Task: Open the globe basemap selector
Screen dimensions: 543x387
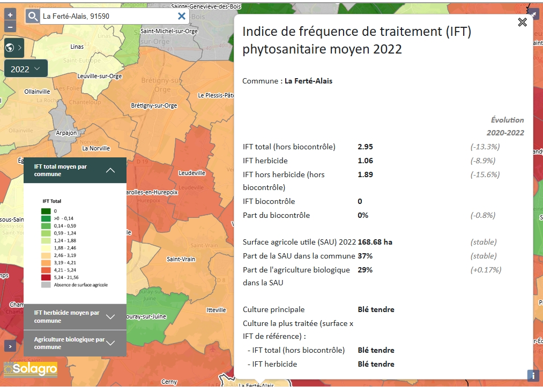Action: click(x=13, y=48)
